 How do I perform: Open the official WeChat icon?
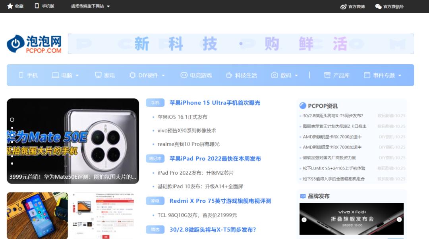click(379, 6)
